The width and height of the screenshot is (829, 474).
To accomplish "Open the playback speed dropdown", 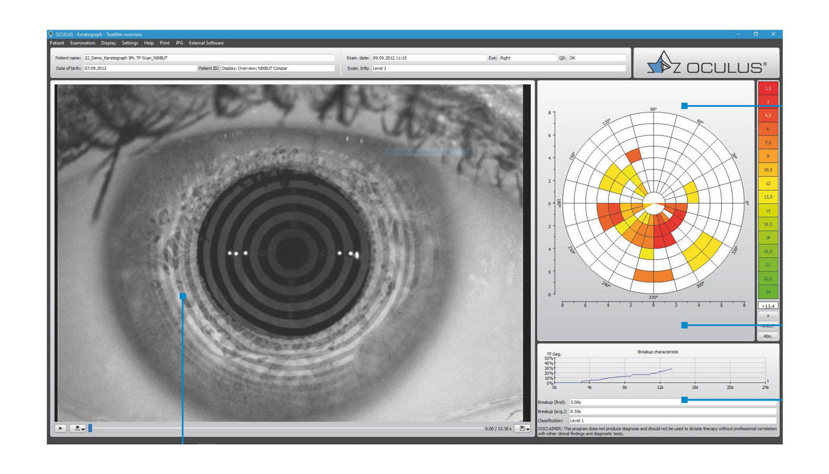I will (78, 428).
